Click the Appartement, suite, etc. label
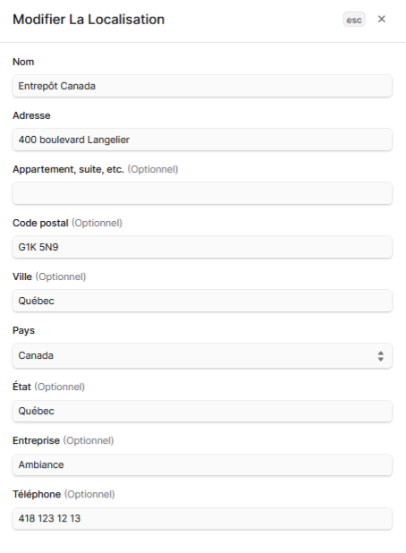The height and width of the screenshot is (553, 406). (68, 170)
